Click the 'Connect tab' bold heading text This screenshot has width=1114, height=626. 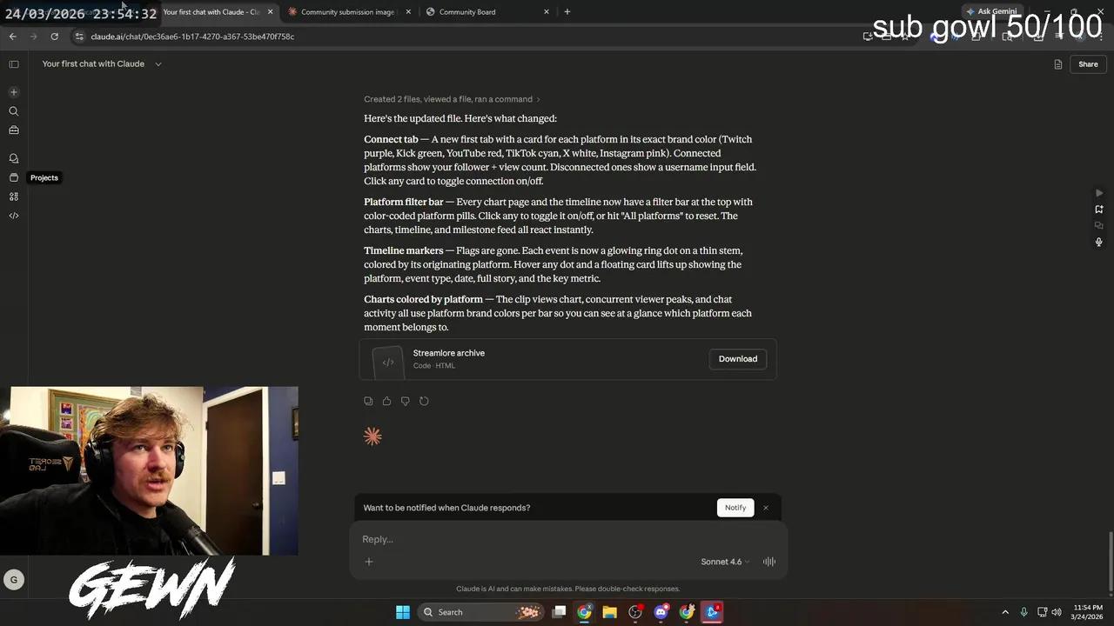pyautogui.click(x=391, y=139)
